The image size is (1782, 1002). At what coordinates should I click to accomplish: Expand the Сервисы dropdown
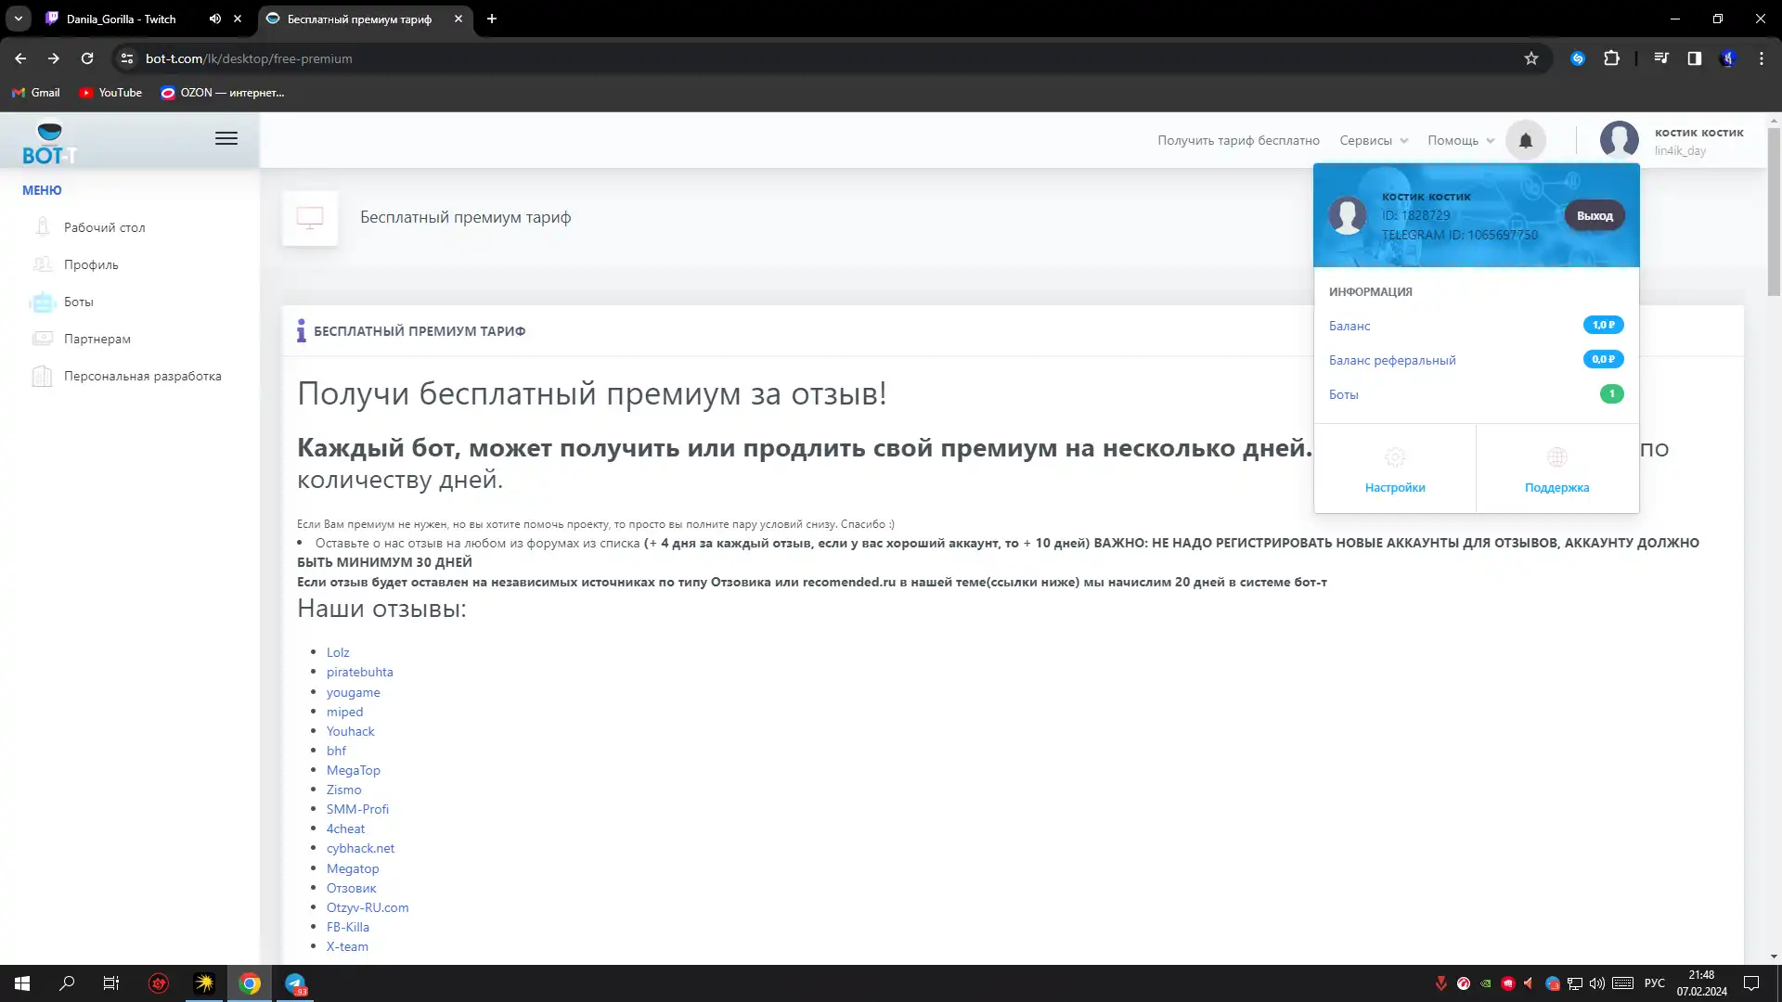[1374, 141]
